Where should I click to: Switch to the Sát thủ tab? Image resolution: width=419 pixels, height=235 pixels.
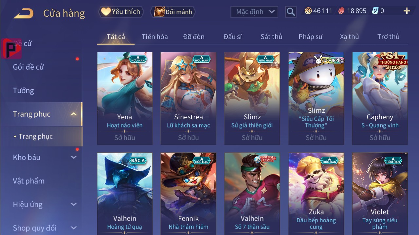pos(271,37)
